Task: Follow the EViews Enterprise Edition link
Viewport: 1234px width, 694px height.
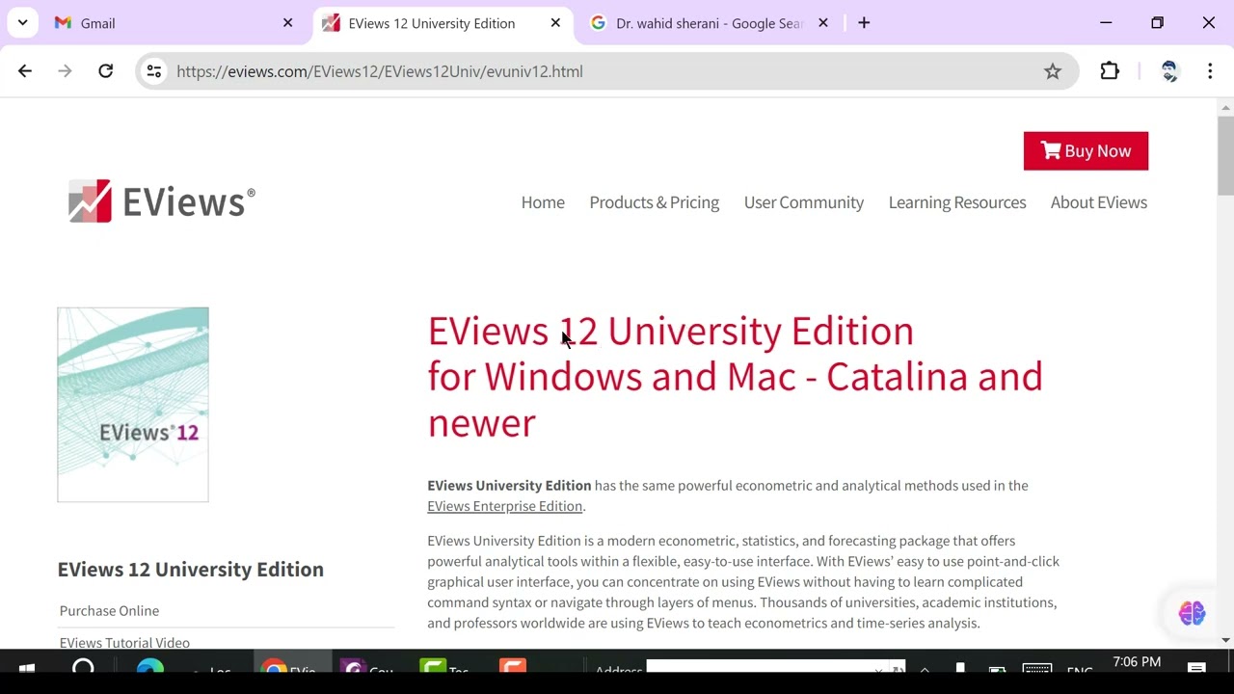Action: point(505,506)
